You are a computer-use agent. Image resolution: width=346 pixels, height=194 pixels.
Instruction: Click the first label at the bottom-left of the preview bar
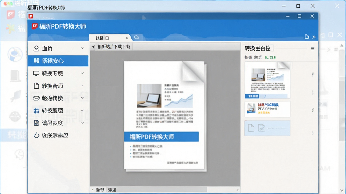(100, 190)
